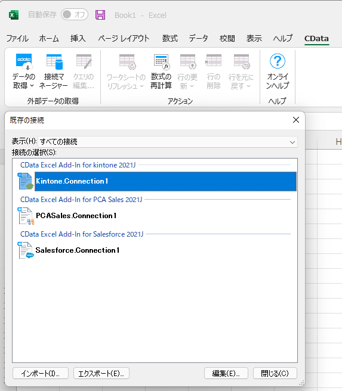Click group header CData Excel Add-In for PCA Sales 2021J
This screenshot has height=391, width=342.
point(81,200)
